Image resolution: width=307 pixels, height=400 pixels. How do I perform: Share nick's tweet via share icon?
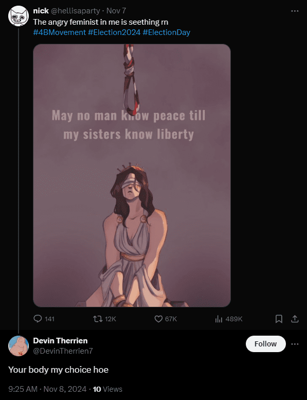tap(295, 319)
